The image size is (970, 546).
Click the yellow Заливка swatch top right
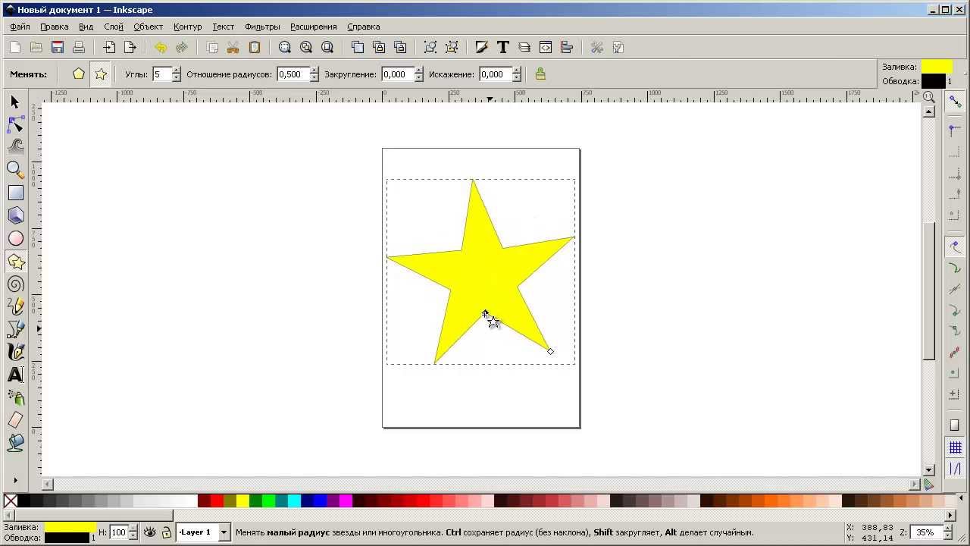(937, 67)
